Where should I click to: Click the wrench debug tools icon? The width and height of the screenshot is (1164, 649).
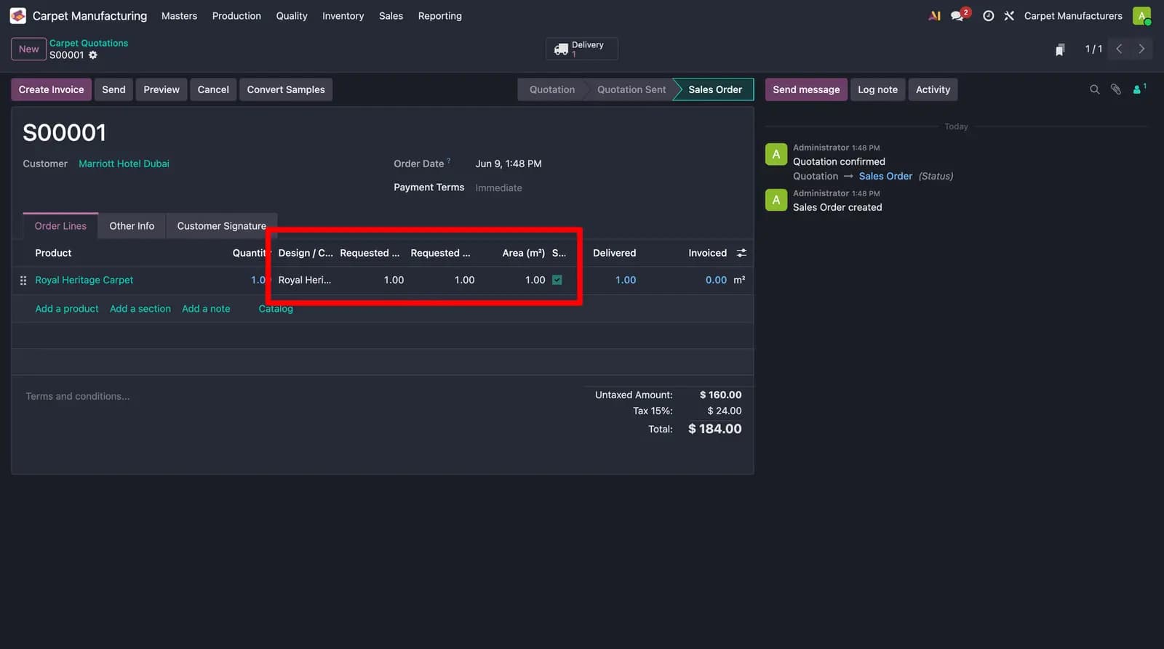(1009, 15)
